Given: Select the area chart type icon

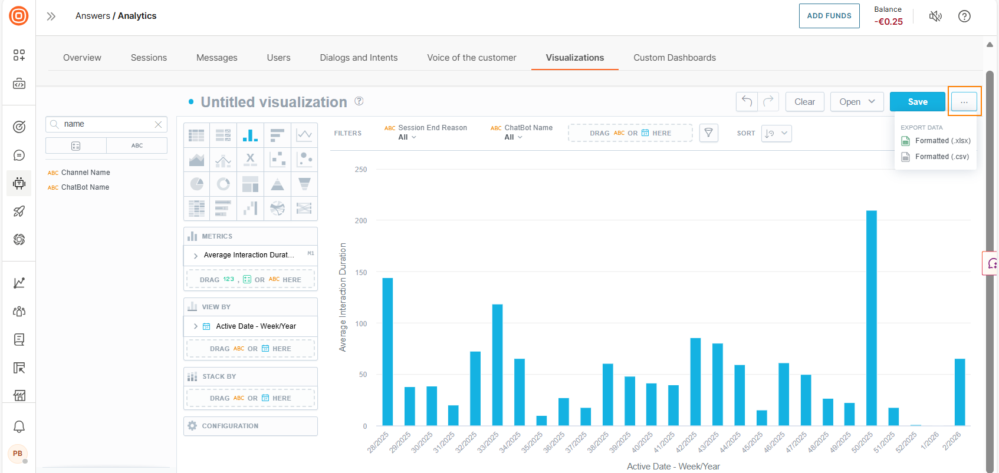Looking at the screenshot, I should (196, 159).
